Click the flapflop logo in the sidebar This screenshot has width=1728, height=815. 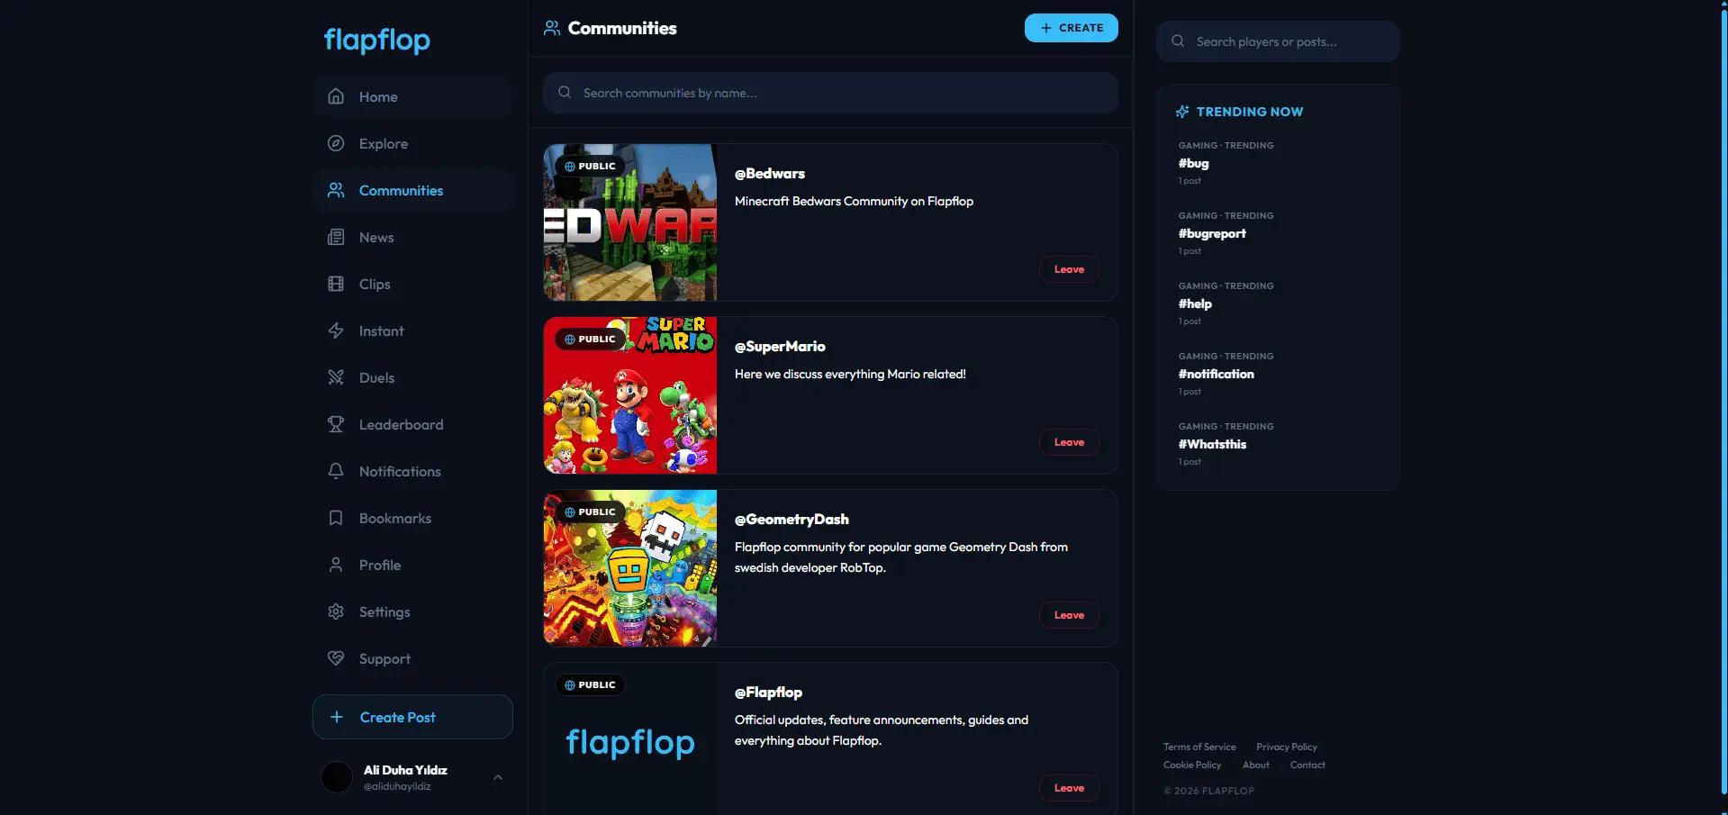(377, 40)
